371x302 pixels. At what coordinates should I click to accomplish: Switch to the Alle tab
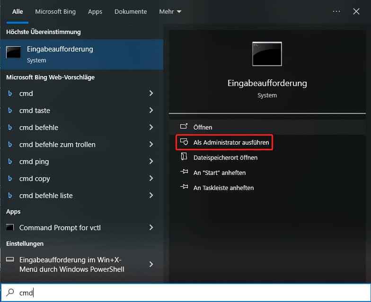pyautogui.click(x=18, y=11)
